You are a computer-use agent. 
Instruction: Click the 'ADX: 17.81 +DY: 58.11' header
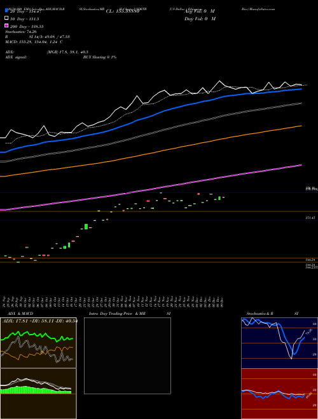(27, 321)
